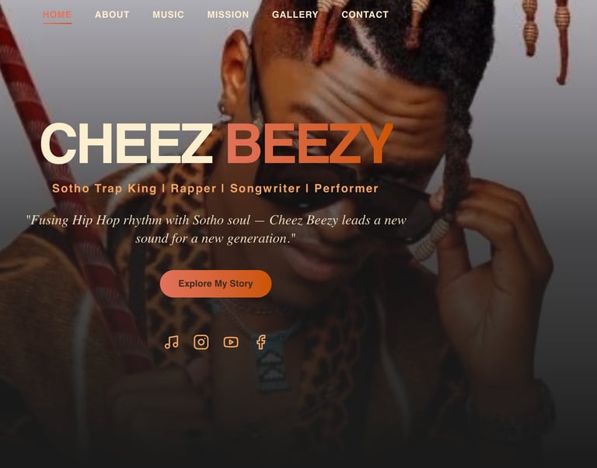Go to the HOME nav item
Screen dimensions: 597x468
pos(57,15)
